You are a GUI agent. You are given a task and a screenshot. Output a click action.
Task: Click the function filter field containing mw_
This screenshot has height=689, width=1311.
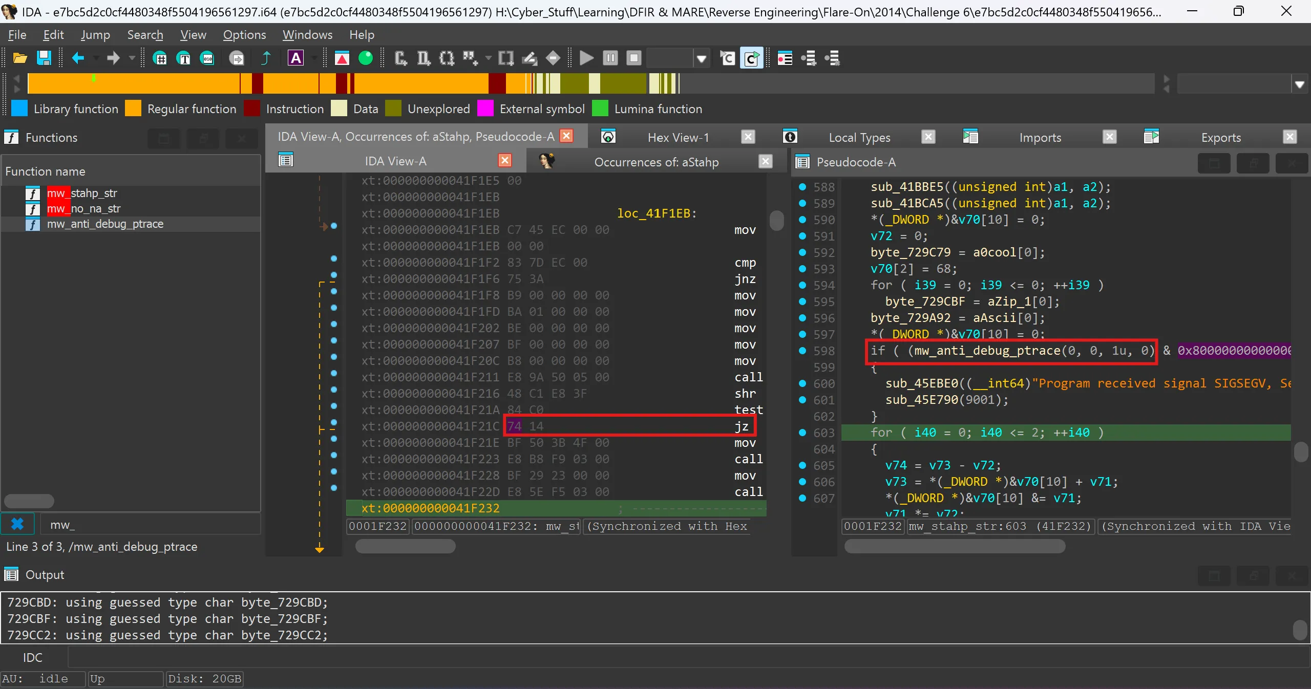[149, 525]
